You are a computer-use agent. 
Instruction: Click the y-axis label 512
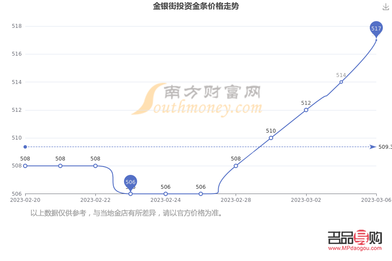pos(17,110)
